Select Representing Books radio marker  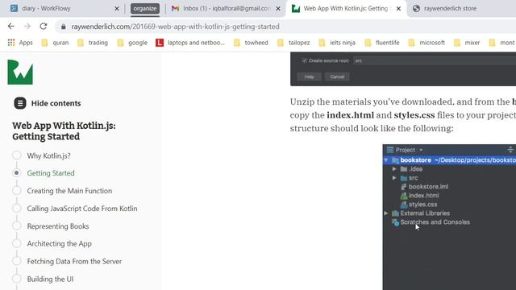(x=17, y=226)
